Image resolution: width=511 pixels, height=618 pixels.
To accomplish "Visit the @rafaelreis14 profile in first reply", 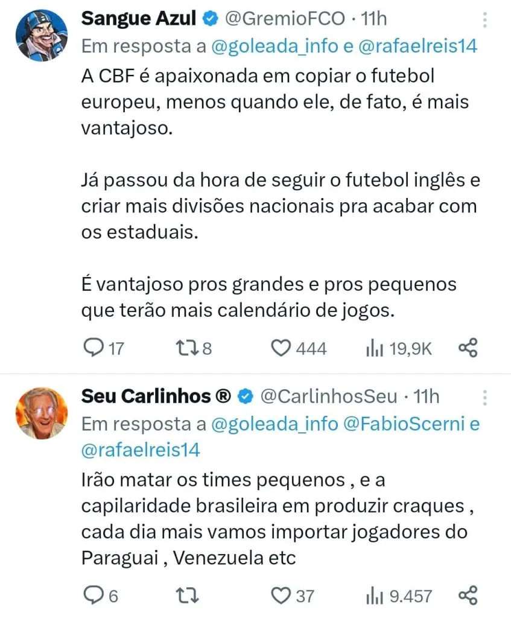I will [419, 46].
